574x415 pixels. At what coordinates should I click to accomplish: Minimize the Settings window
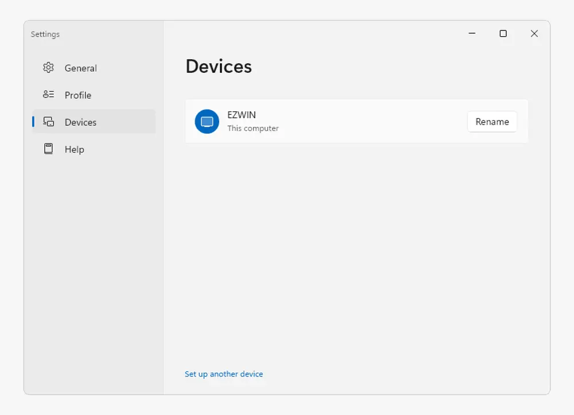472,34
